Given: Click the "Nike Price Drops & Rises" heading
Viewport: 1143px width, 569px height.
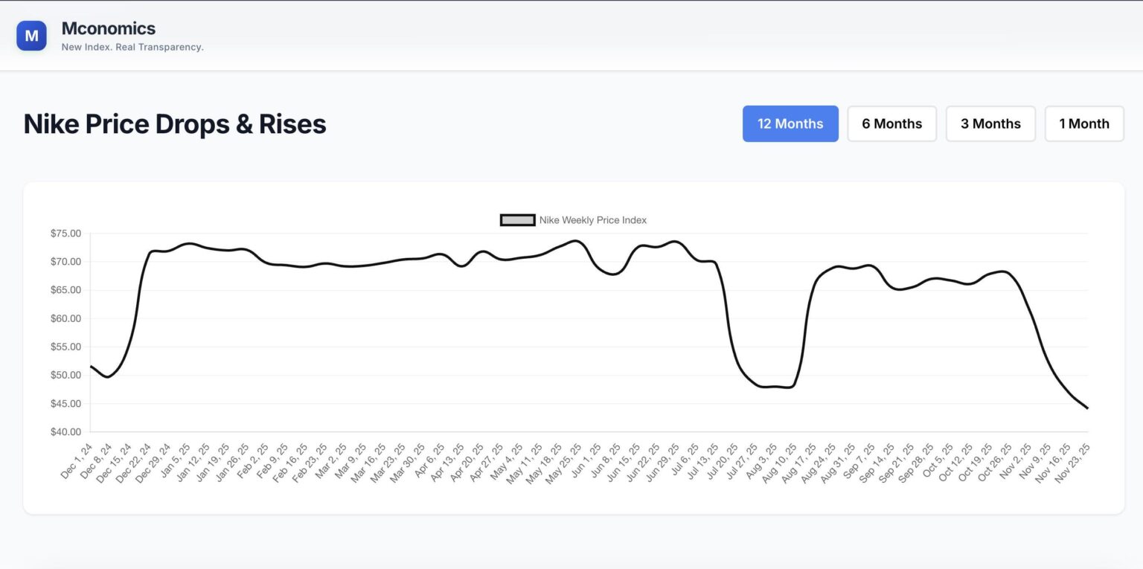Looking at the screenshot, I should pos(174,123).
